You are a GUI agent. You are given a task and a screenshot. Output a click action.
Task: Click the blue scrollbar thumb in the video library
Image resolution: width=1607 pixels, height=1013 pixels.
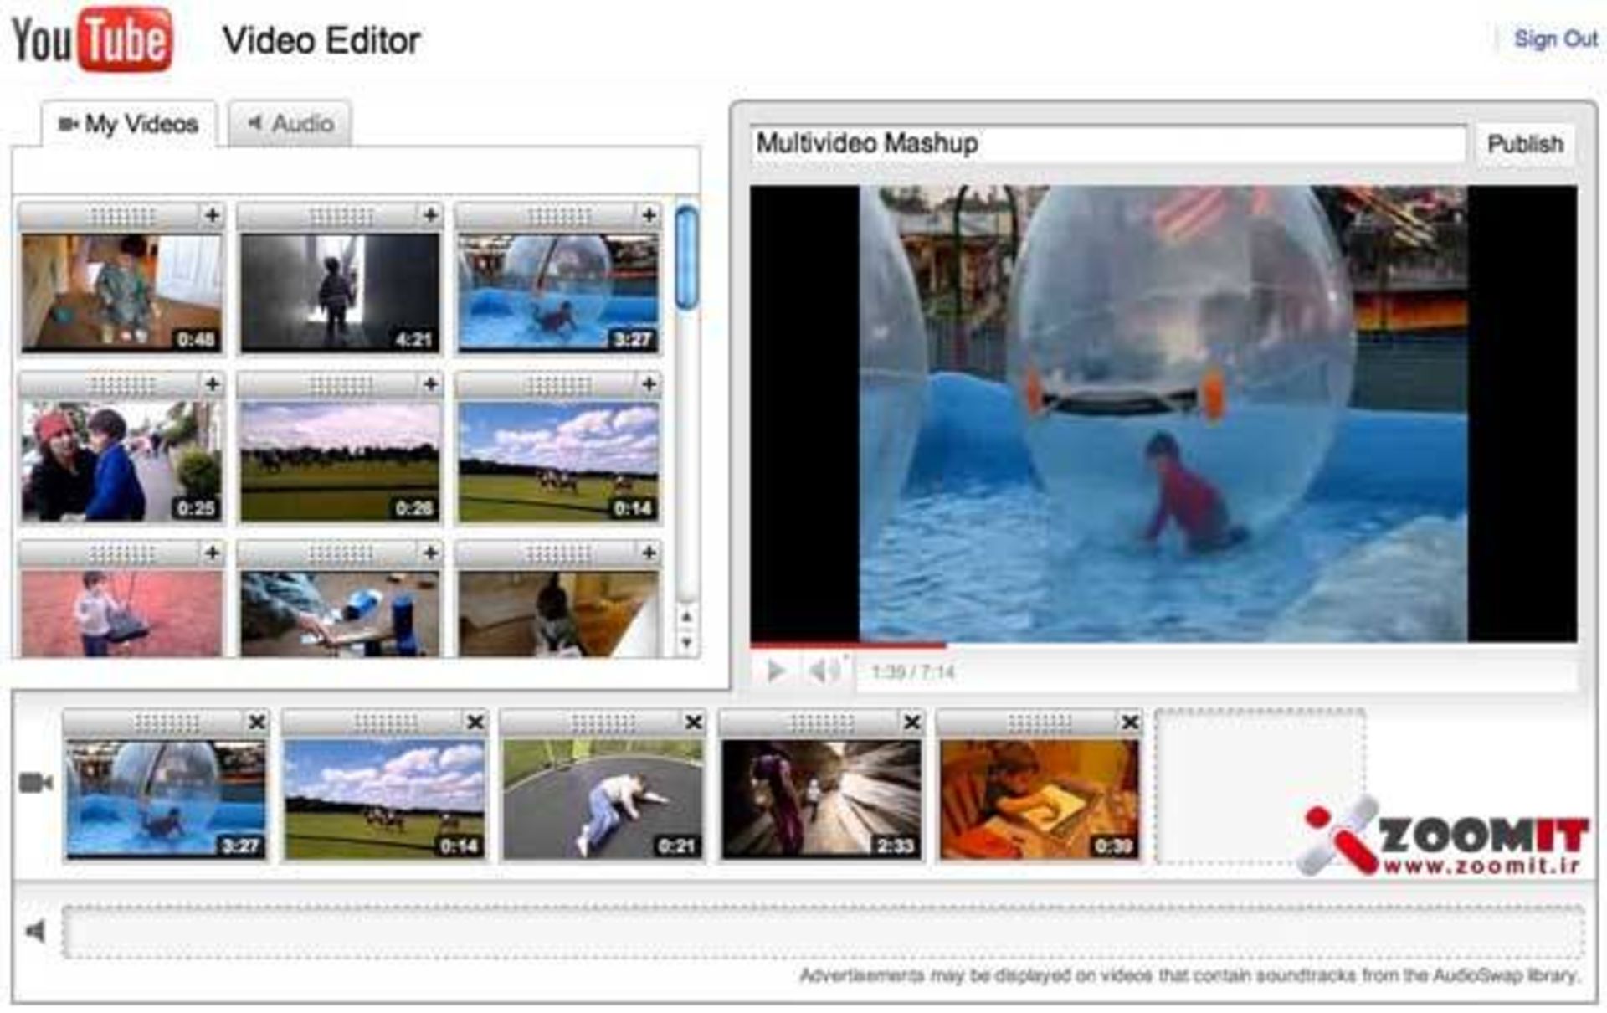tap(686, 258)
